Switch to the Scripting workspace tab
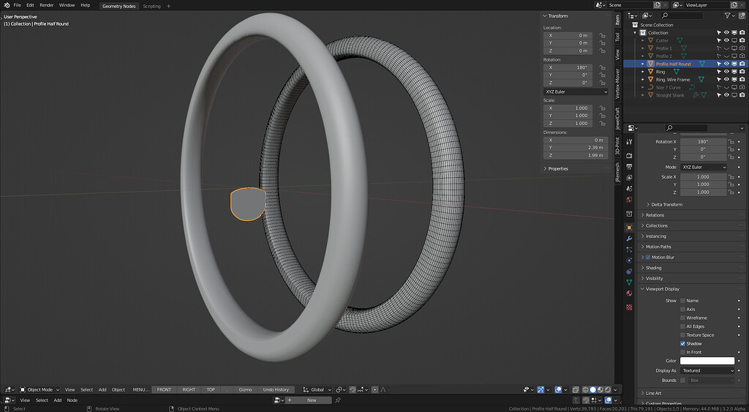The width and height of the screenshot is (749, 412). [151, 6]
